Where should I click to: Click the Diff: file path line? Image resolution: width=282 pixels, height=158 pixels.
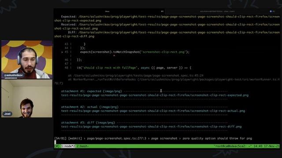click(x=174, y=32)
